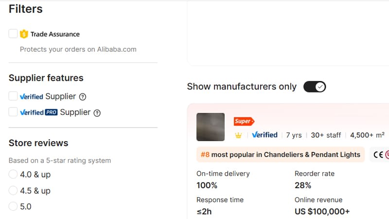Click the help icon beside Verified Supplier
Image resolution: width=389 pixels, height=219 pixels.
point(83,96)
